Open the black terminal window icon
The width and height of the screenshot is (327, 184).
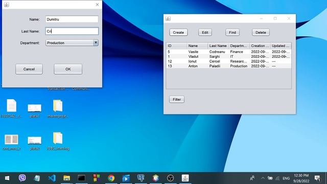click(x=82, y=178)
